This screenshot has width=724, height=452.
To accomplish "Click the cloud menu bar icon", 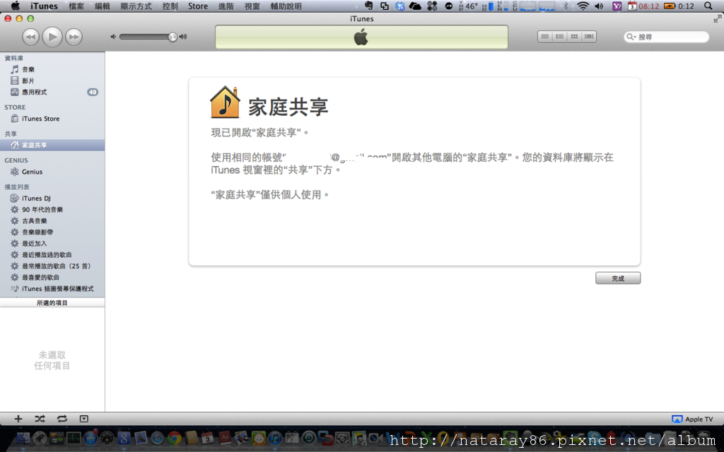I will [415, 6].
